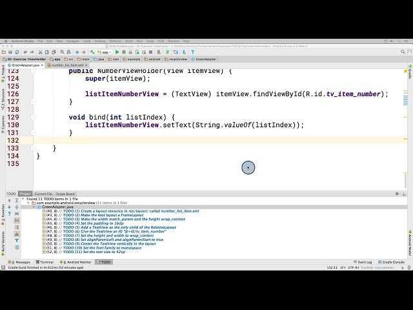413x310 pixels.
Task: Open TODO (4) Set the padding to 16dp
Action: pyautogui.click(x=83, y=223)
